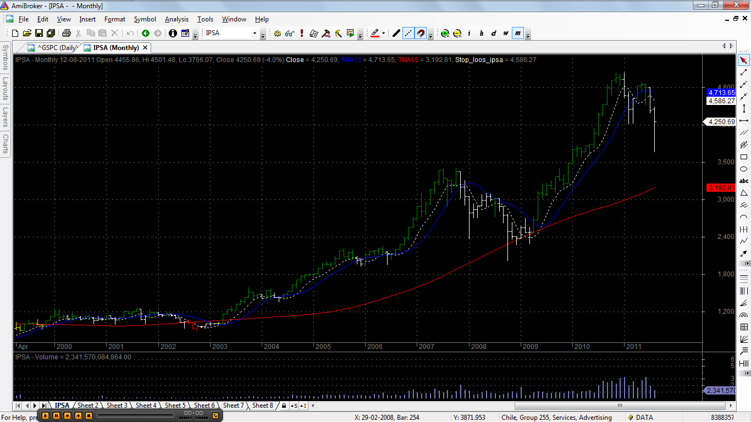Click the Print icon in toolbar
The image size is (751, 422).
(x=67, y=34)
